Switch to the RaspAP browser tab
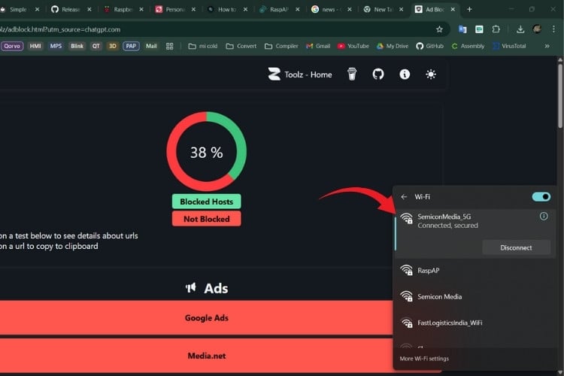564x376 pixels. (279, 9)
